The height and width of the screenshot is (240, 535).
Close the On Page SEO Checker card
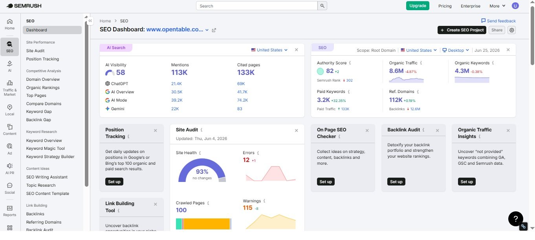367,130
